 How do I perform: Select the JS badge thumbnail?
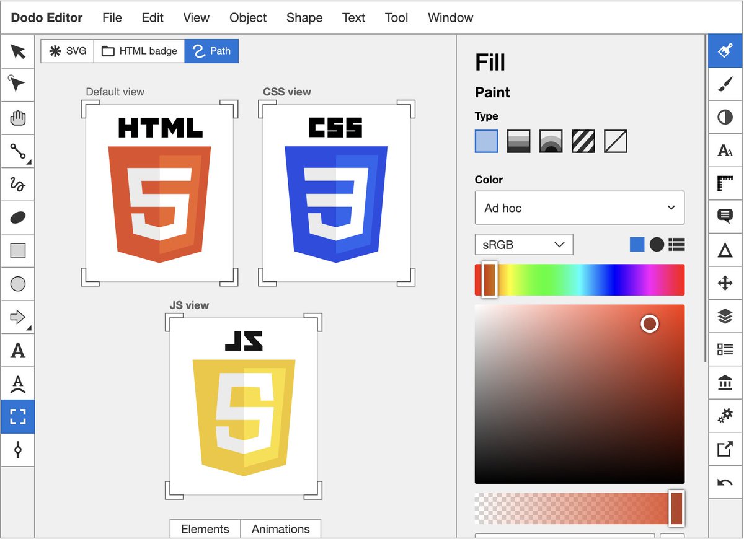point(244,406)
